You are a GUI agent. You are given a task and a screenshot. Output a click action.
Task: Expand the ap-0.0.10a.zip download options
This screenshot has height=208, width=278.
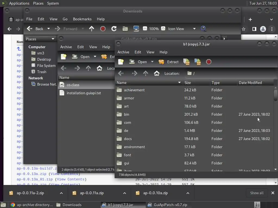[188, 193]
